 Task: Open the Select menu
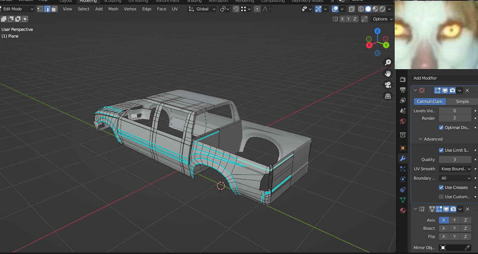click(83, 9)
